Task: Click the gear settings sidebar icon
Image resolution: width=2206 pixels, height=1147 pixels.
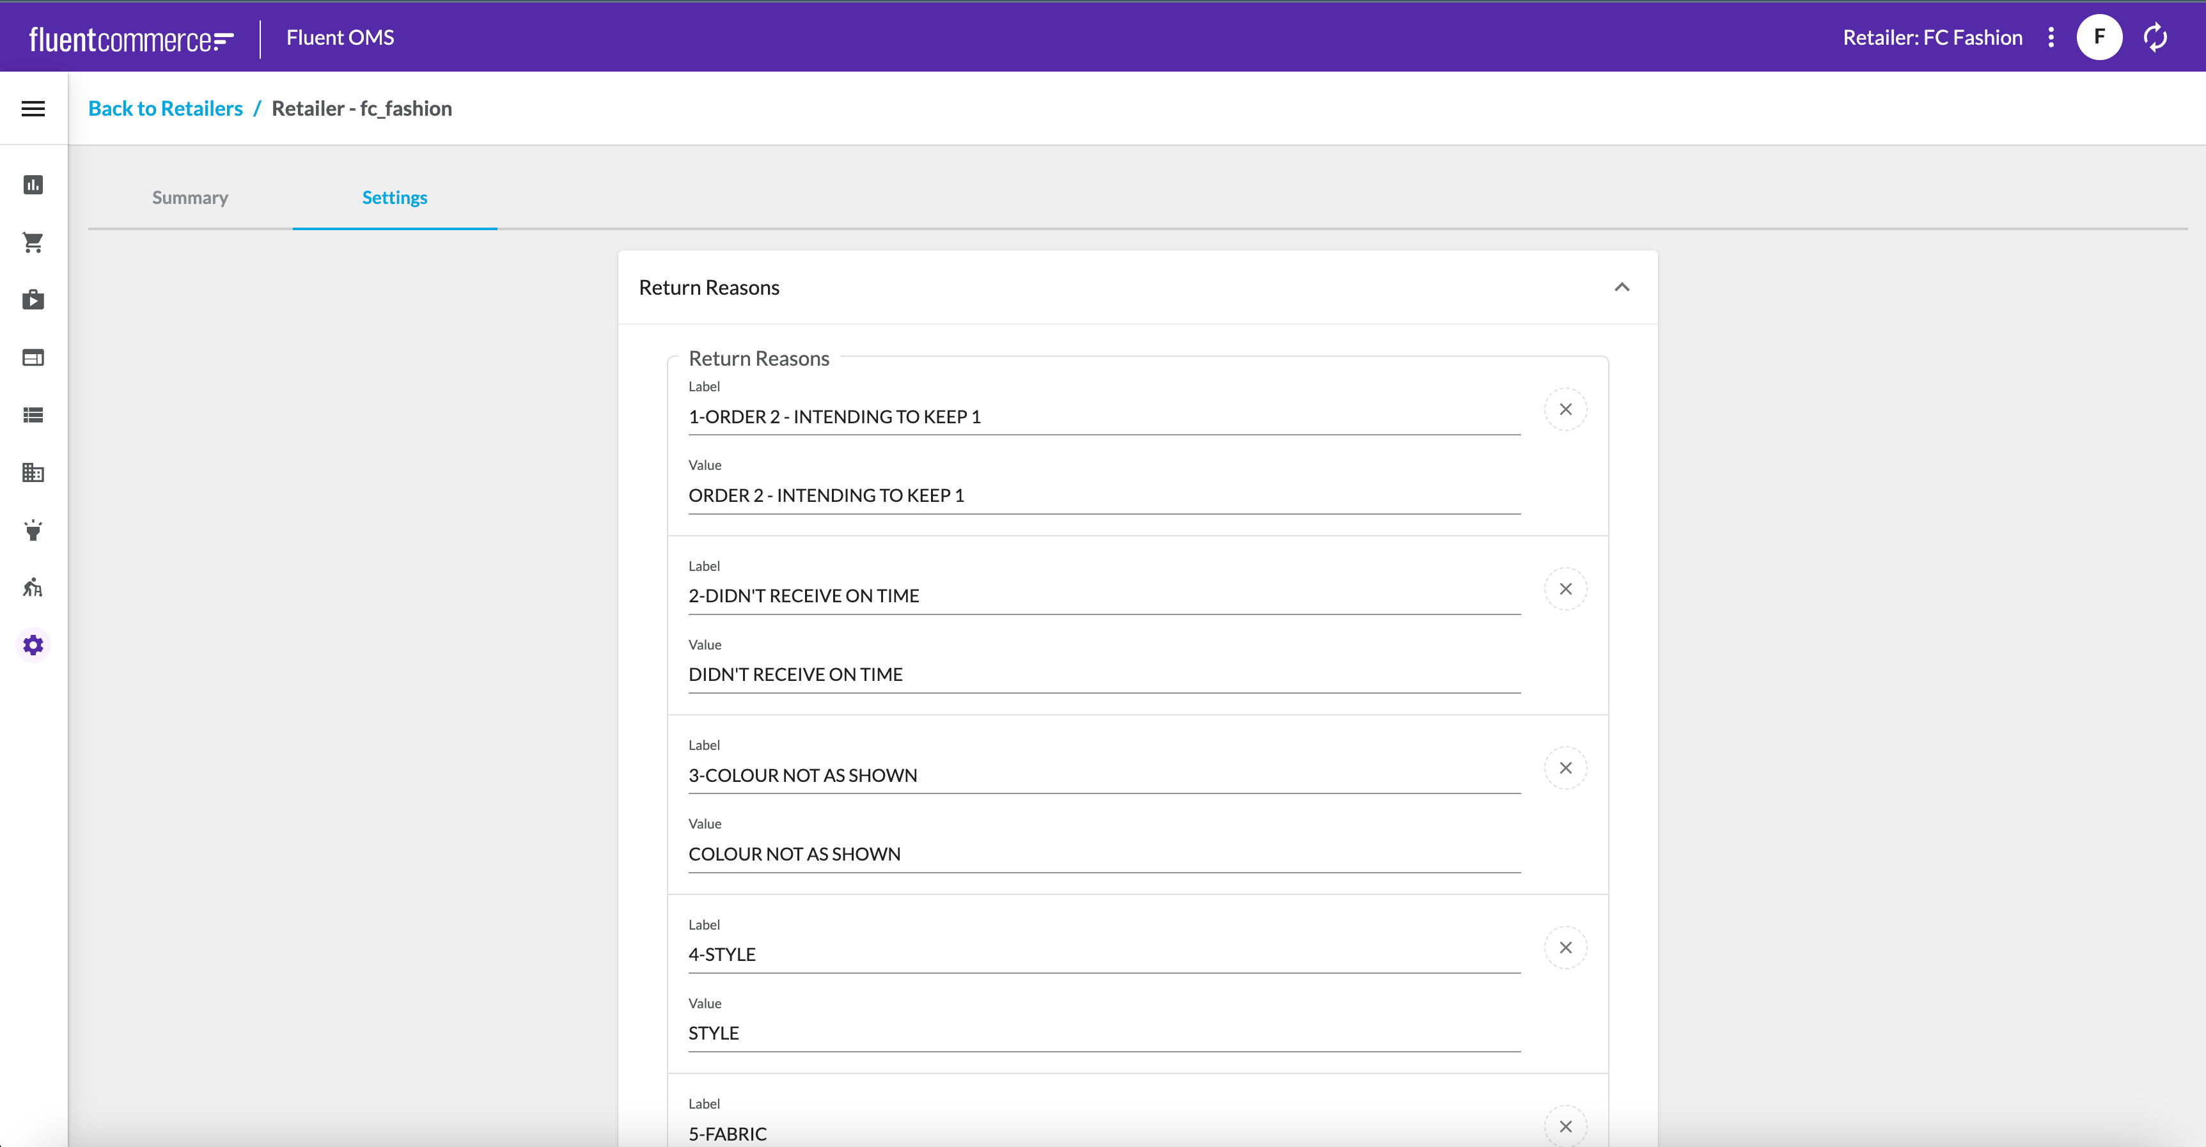Action: click(33, 644)
